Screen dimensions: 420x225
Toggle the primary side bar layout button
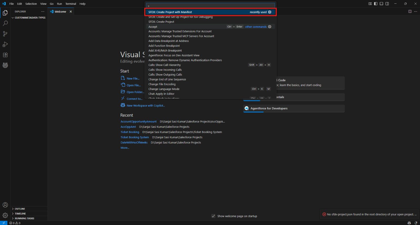coord(376,4)
